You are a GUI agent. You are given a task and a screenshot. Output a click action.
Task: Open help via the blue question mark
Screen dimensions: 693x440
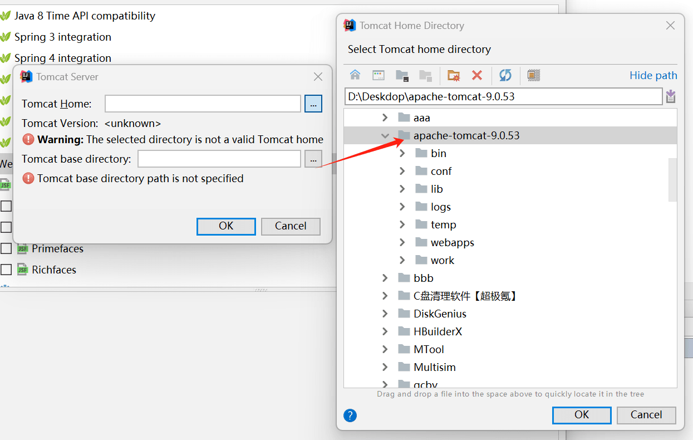coord(350,415)
